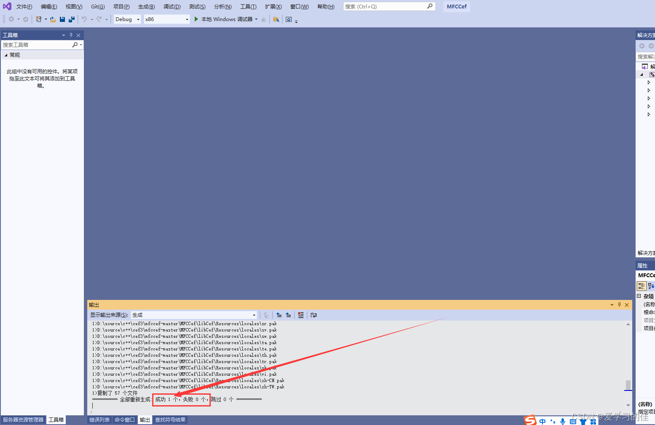Open the 工具(T) tools menu
Viewport: 655px width, 425px height.
[248, 6]
